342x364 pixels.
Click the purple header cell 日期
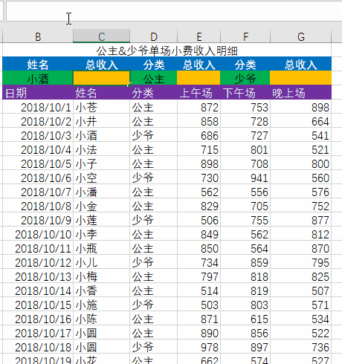pyautogui.click(x=38, y=92)
